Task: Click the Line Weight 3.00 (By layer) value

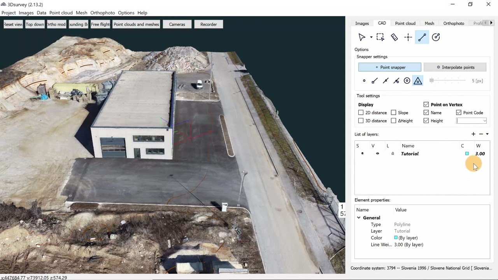Action: 409,245
